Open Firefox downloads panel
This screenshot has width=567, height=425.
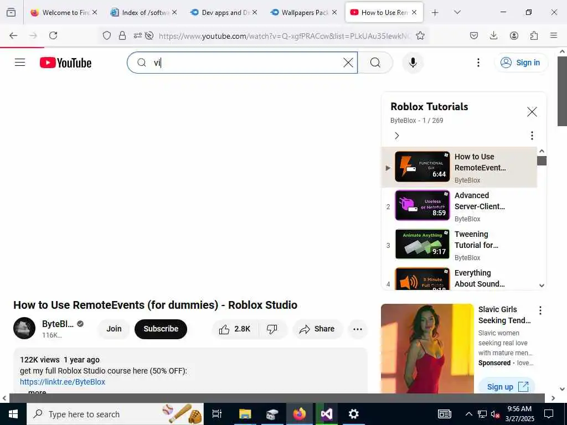(493, 35)
